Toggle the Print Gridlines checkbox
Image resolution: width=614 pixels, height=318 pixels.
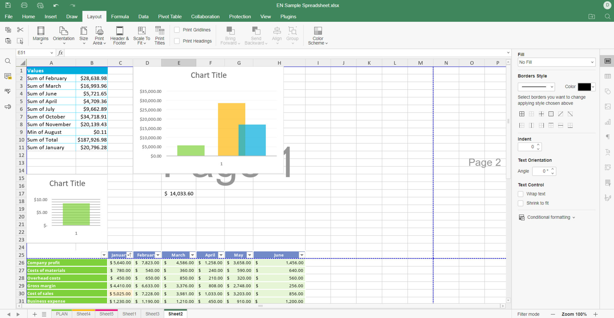pyautogui.click(x=177, y=30)
